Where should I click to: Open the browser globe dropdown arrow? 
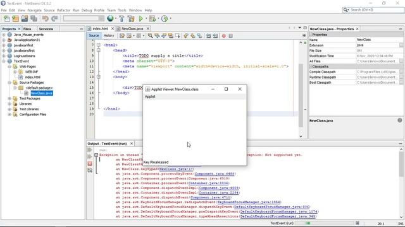115,18
